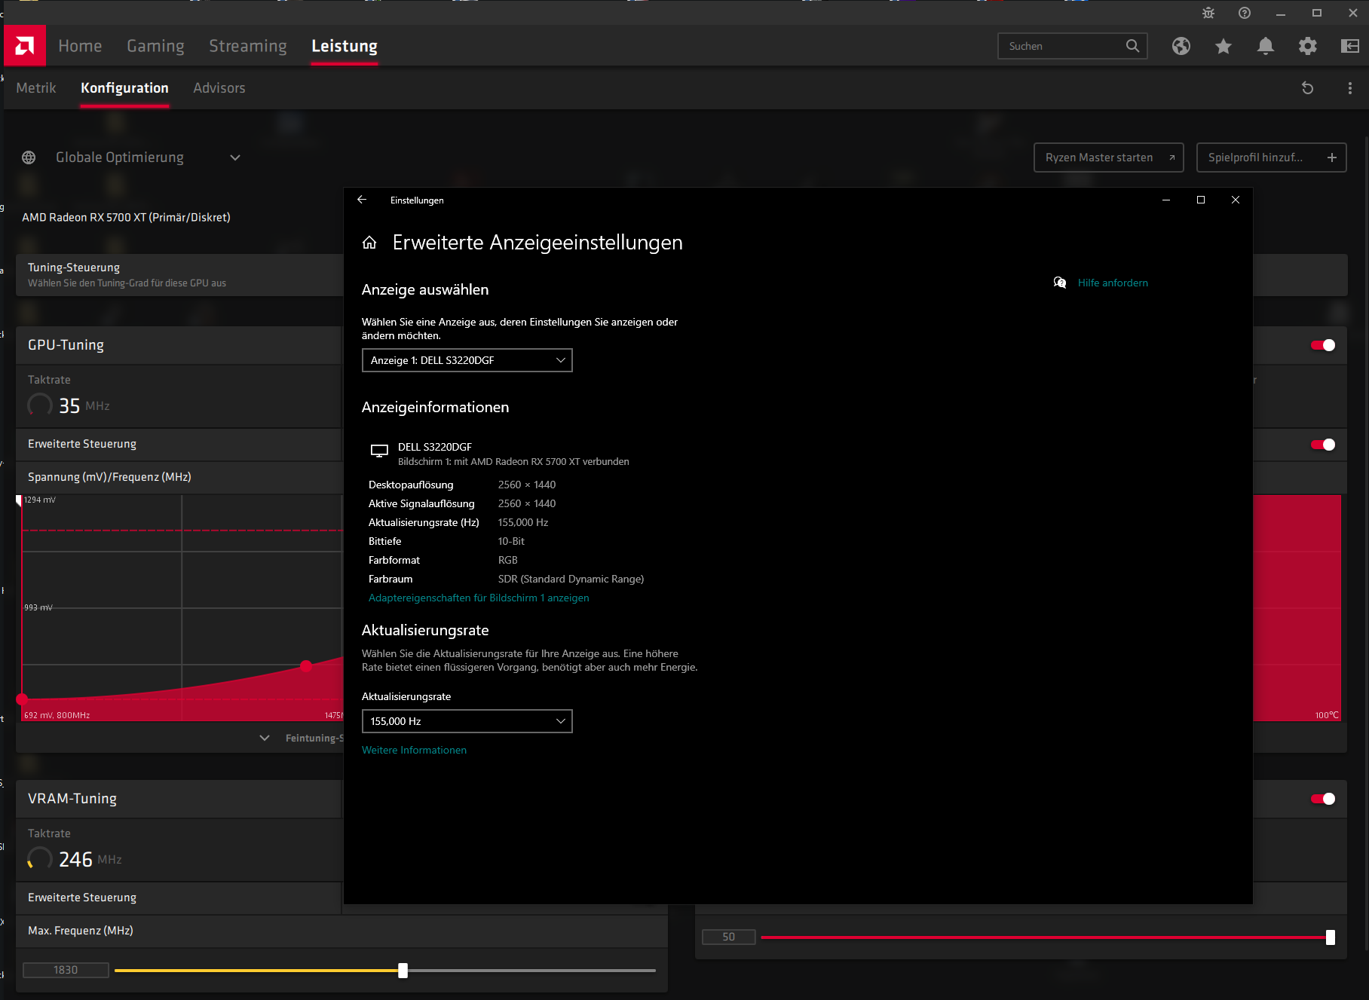Image resolution: width=1369 pixels, height=1000 pixels.
Task: Click the Spielprofil hinzufügen button
Action: pos(1272,157)
